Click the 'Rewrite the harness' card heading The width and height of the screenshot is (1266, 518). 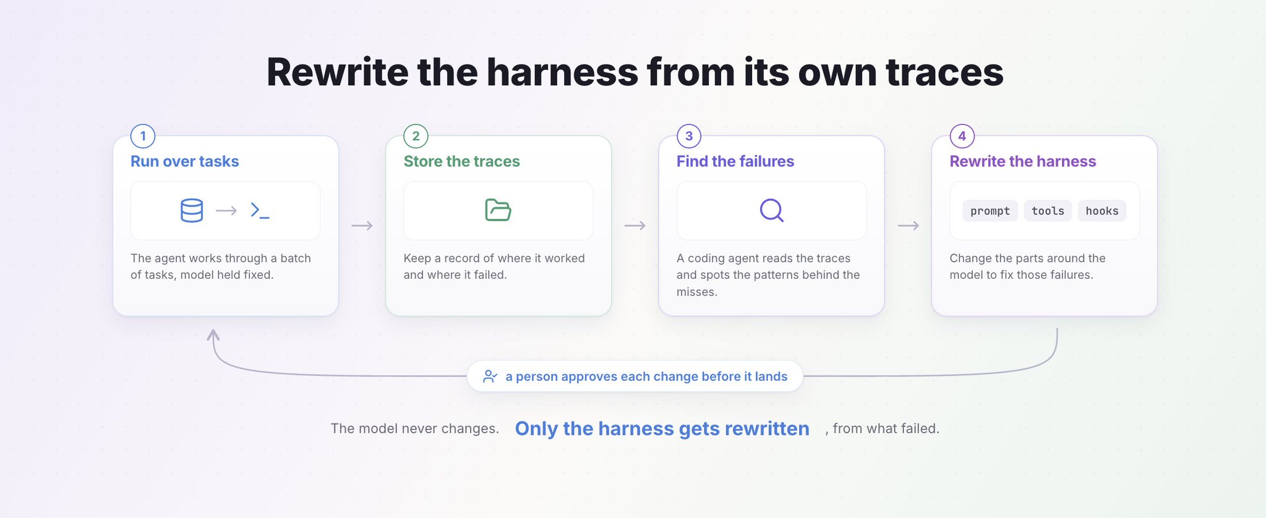tap(1023, 161)
